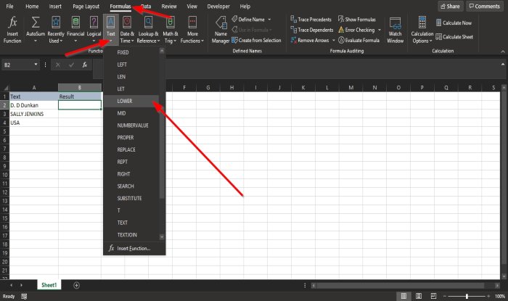Image resolution: width=508 pixels, height=301 pixels.
Task: Switch to the Review tab
Action: pyautogui.click(x=169, y=6)
